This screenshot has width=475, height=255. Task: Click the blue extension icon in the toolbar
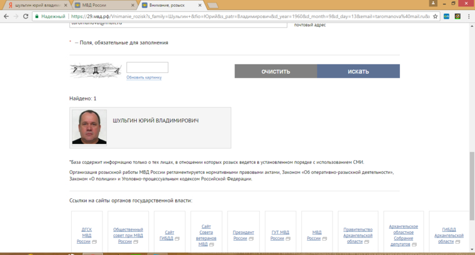tap(446, 16)
